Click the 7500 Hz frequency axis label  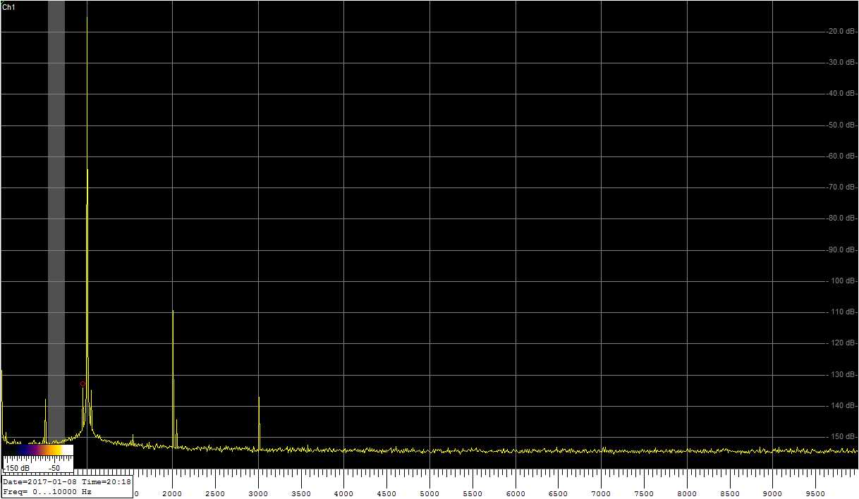645,494
